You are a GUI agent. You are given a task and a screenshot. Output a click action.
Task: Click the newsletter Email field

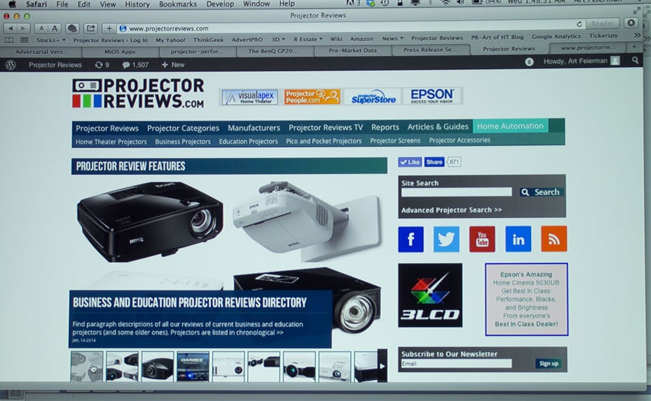[x=456, y=364]
